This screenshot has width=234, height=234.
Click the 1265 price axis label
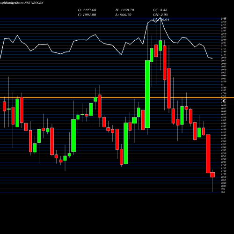tap(224, 156)
